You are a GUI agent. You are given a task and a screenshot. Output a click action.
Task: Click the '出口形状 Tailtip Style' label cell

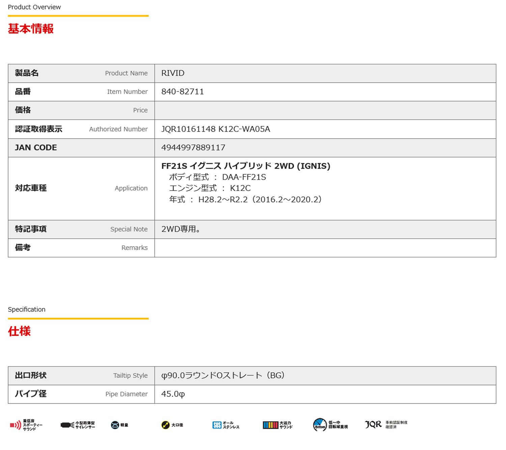pyautogui.click(x=81, y=376)
